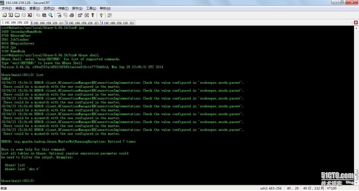Click the 15:24:52 ERROR log line
This screenshot has width=359, height=191.
coord(122,130)
